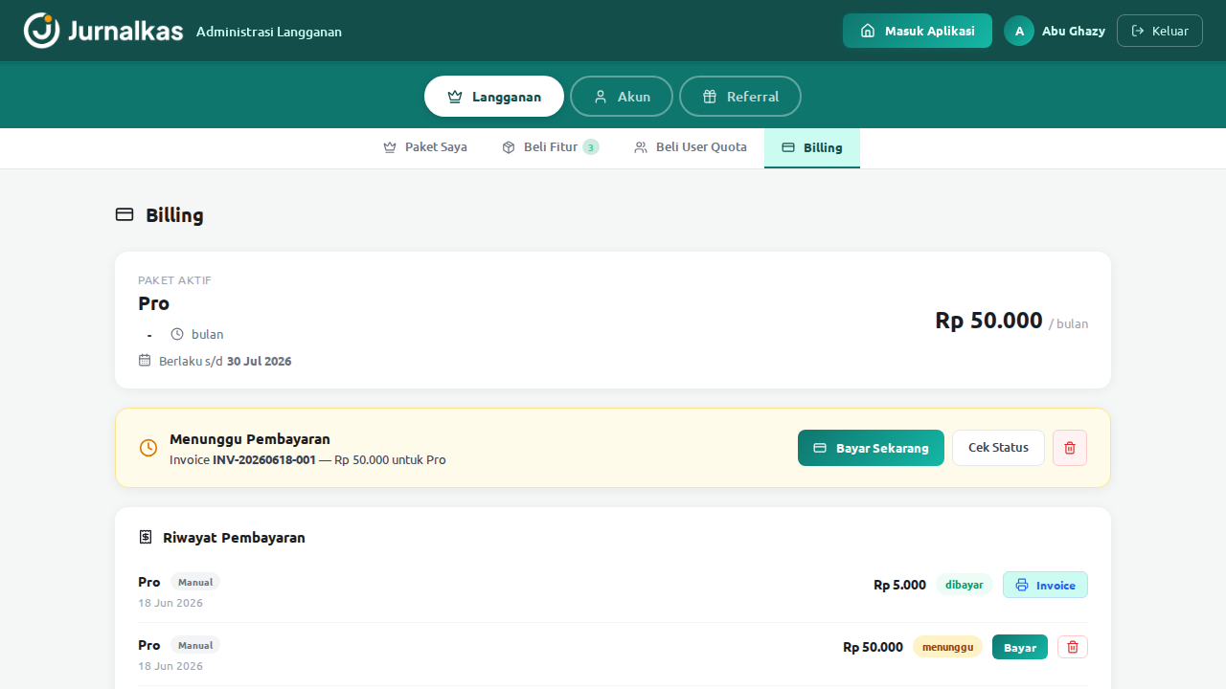1226x689 pixels.
Task: Click the receipt icon beside Riwayat Pembayaran
Action: click(x=146, y=537)
